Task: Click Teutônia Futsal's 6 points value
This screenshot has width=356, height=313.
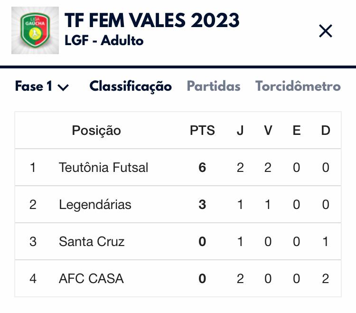Action: (202, 168)
